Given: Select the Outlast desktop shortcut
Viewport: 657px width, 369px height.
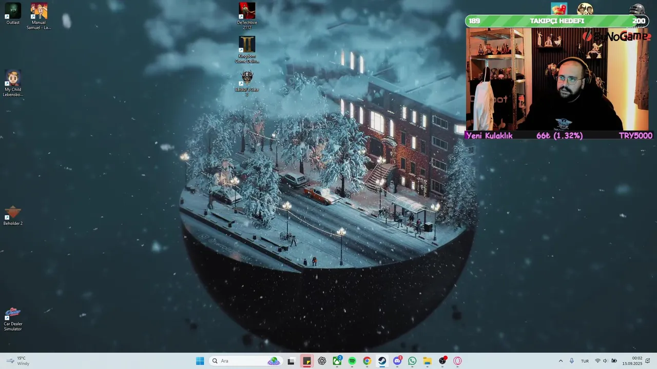Looking at the screenshot, I should click(13, 14).
